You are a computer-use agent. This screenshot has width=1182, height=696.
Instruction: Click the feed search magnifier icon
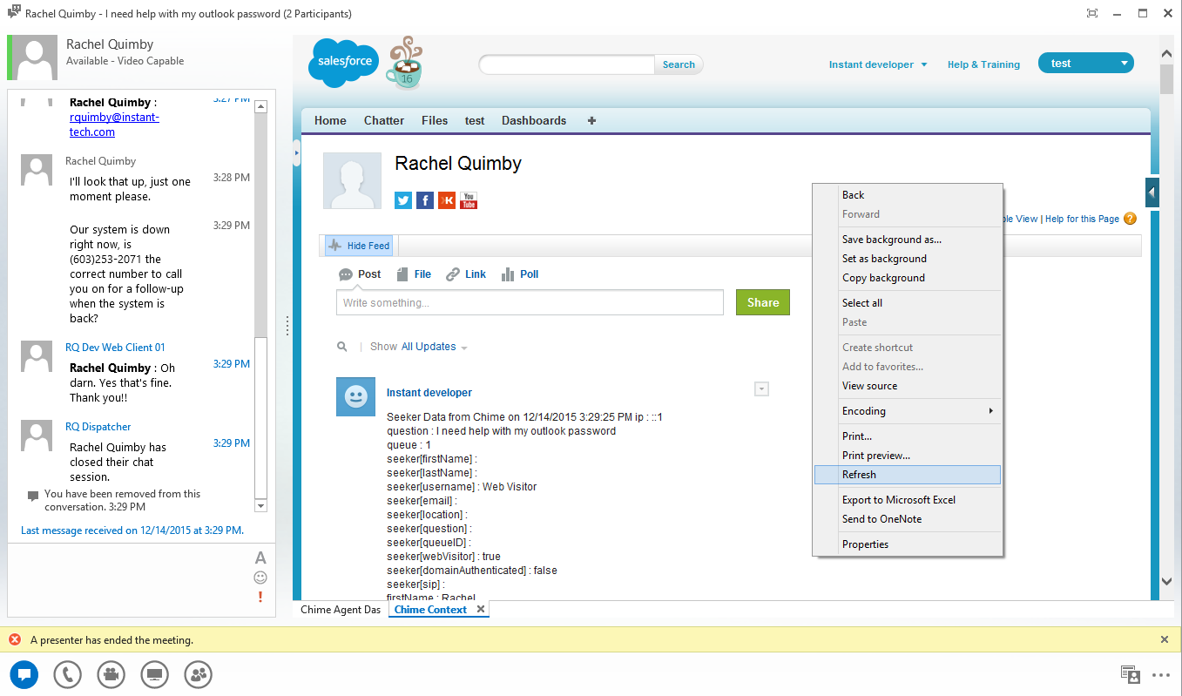pyautogui.click(x=342, y=347)
